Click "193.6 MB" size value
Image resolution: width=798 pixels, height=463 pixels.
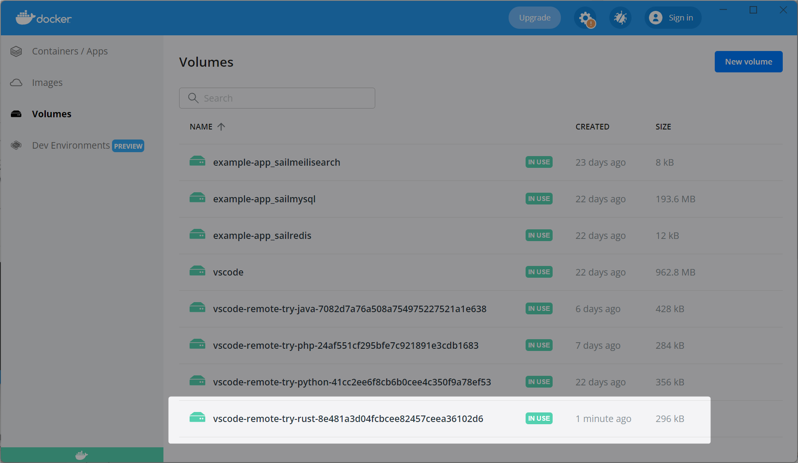point(676,199)
